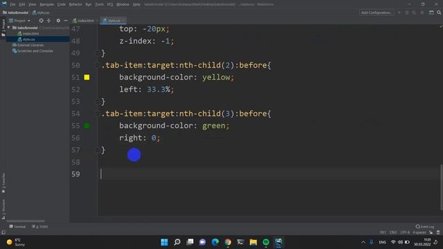The width and height of the screenshot is (443, 249).
Task: Click the CRLF line separator in status bar
Action: click(x=393, y=232)
